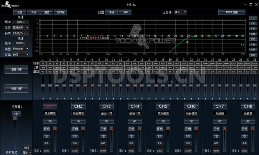Viewport: 259px width, 155px height.
Task: Click the master volume slider handle
Action: [x=14, y=119]
